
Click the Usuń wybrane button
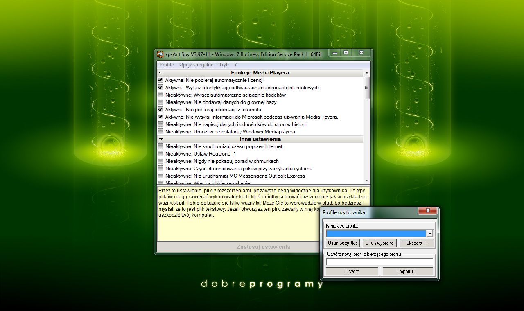(x=379, y=243)
